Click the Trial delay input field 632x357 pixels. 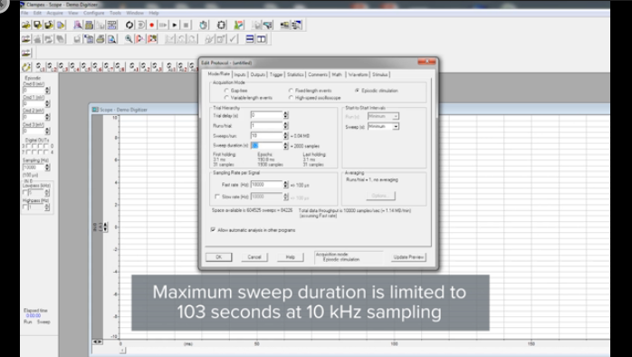[x=266, y=115]
